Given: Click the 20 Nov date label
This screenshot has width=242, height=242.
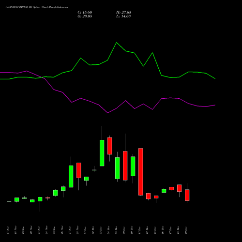Looking at the screenshot, I should pyautogui.click(x=31, y=230).
